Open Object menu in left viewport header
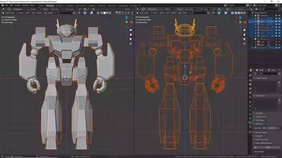282x158 pixels. pyautogui.click(x=39, y=13)
